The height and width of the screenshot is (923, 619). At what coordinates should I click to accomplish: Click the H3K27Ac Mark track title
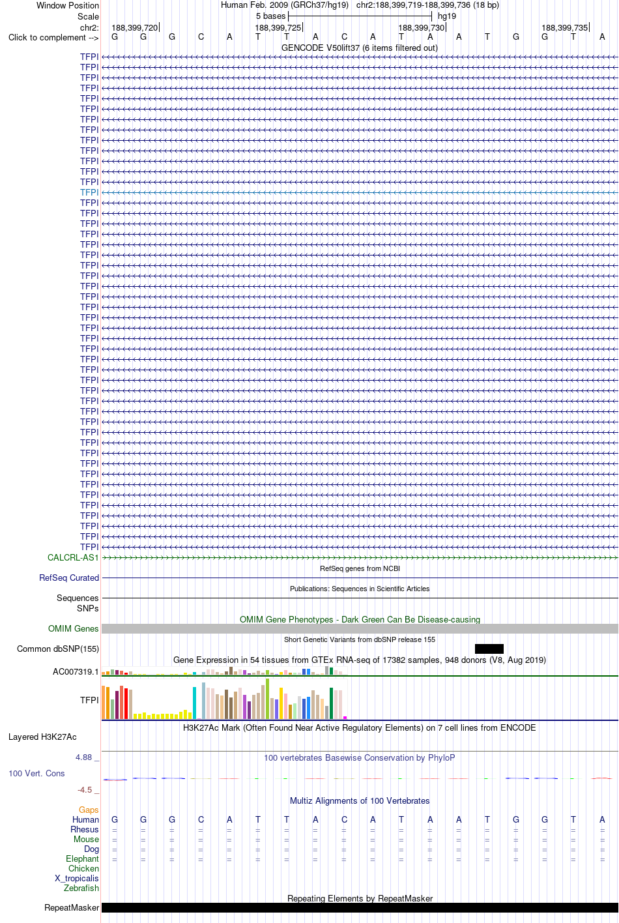[360, 727]
